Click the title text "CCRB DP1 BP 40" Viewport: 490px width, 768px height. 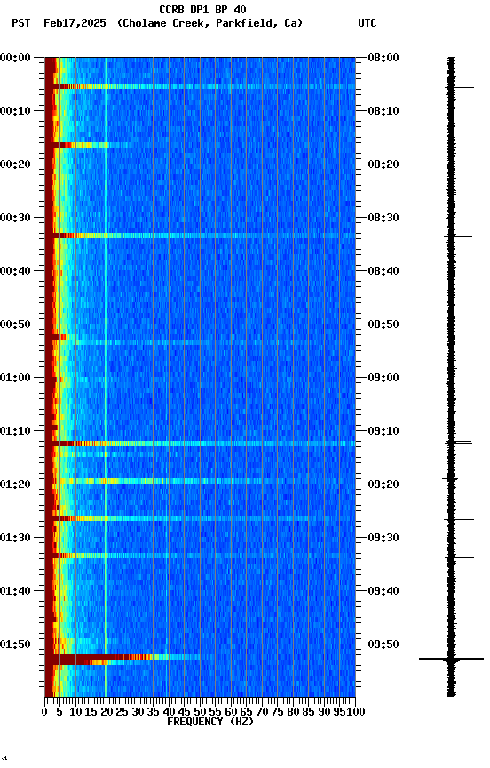pos(202,9)
